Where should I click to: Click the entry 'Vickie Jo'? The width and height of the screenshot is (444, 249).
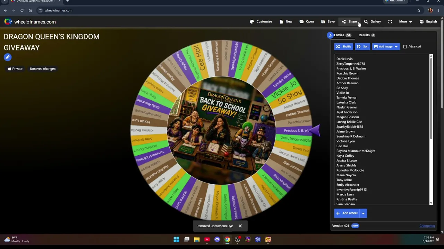(343, 93)
